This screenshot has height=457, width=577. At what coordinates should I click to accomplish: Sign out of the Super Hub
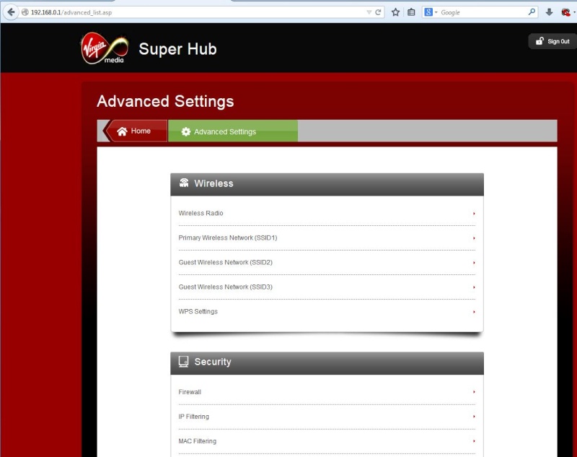coord(552,41)
